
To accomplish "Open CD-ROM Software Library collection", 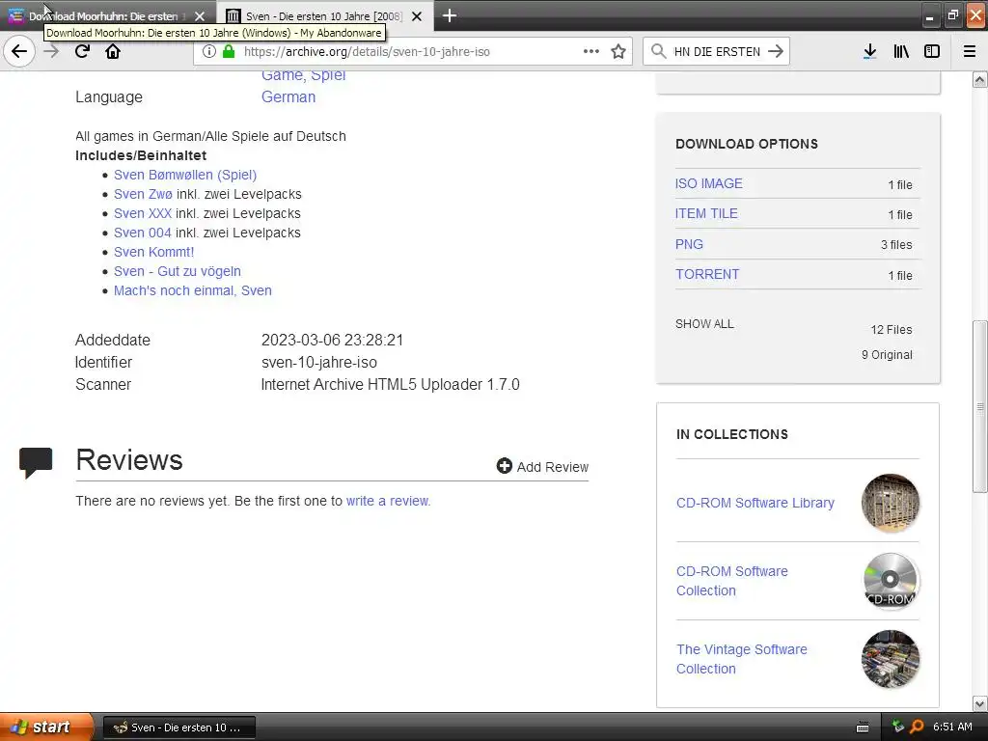I will (x=755, y=503).
